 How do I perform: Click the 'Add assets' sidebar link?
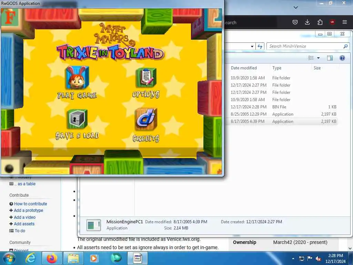24,224
